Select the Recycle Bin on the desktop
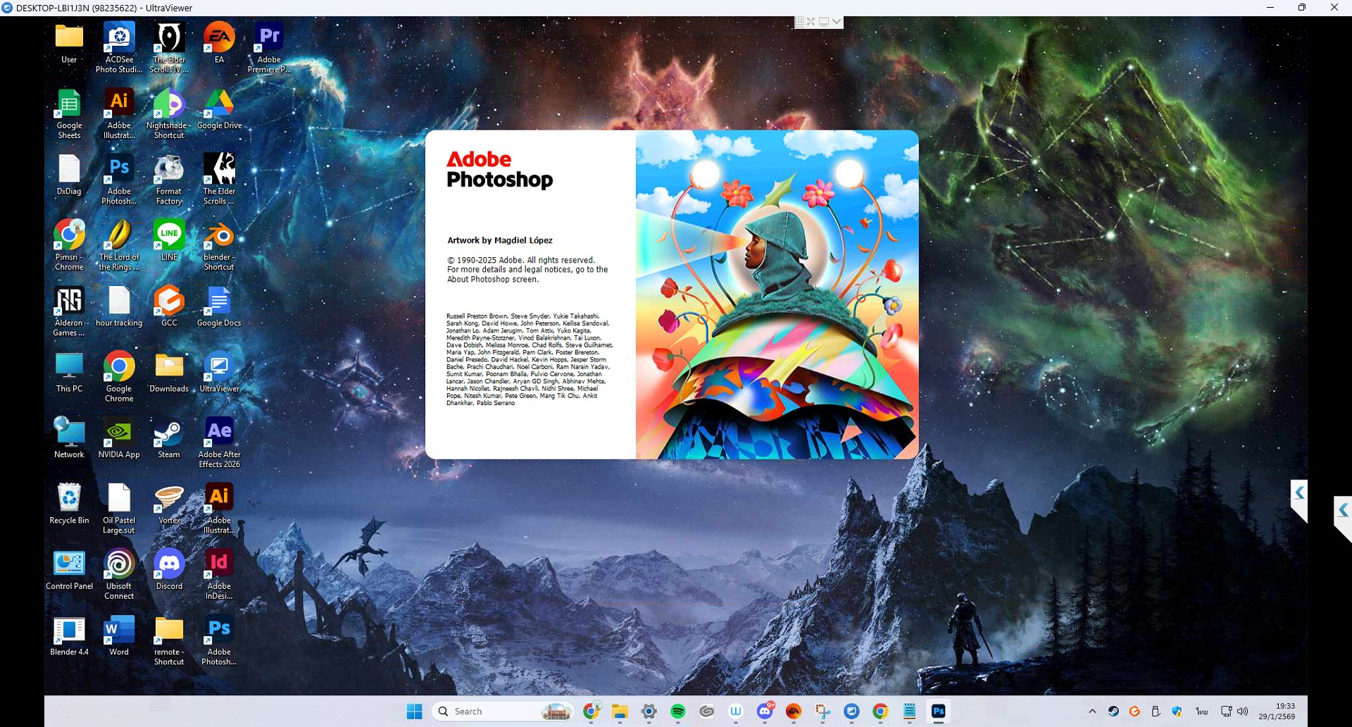The height and width of the screenshot is (727, 1352). click(69, 503)
